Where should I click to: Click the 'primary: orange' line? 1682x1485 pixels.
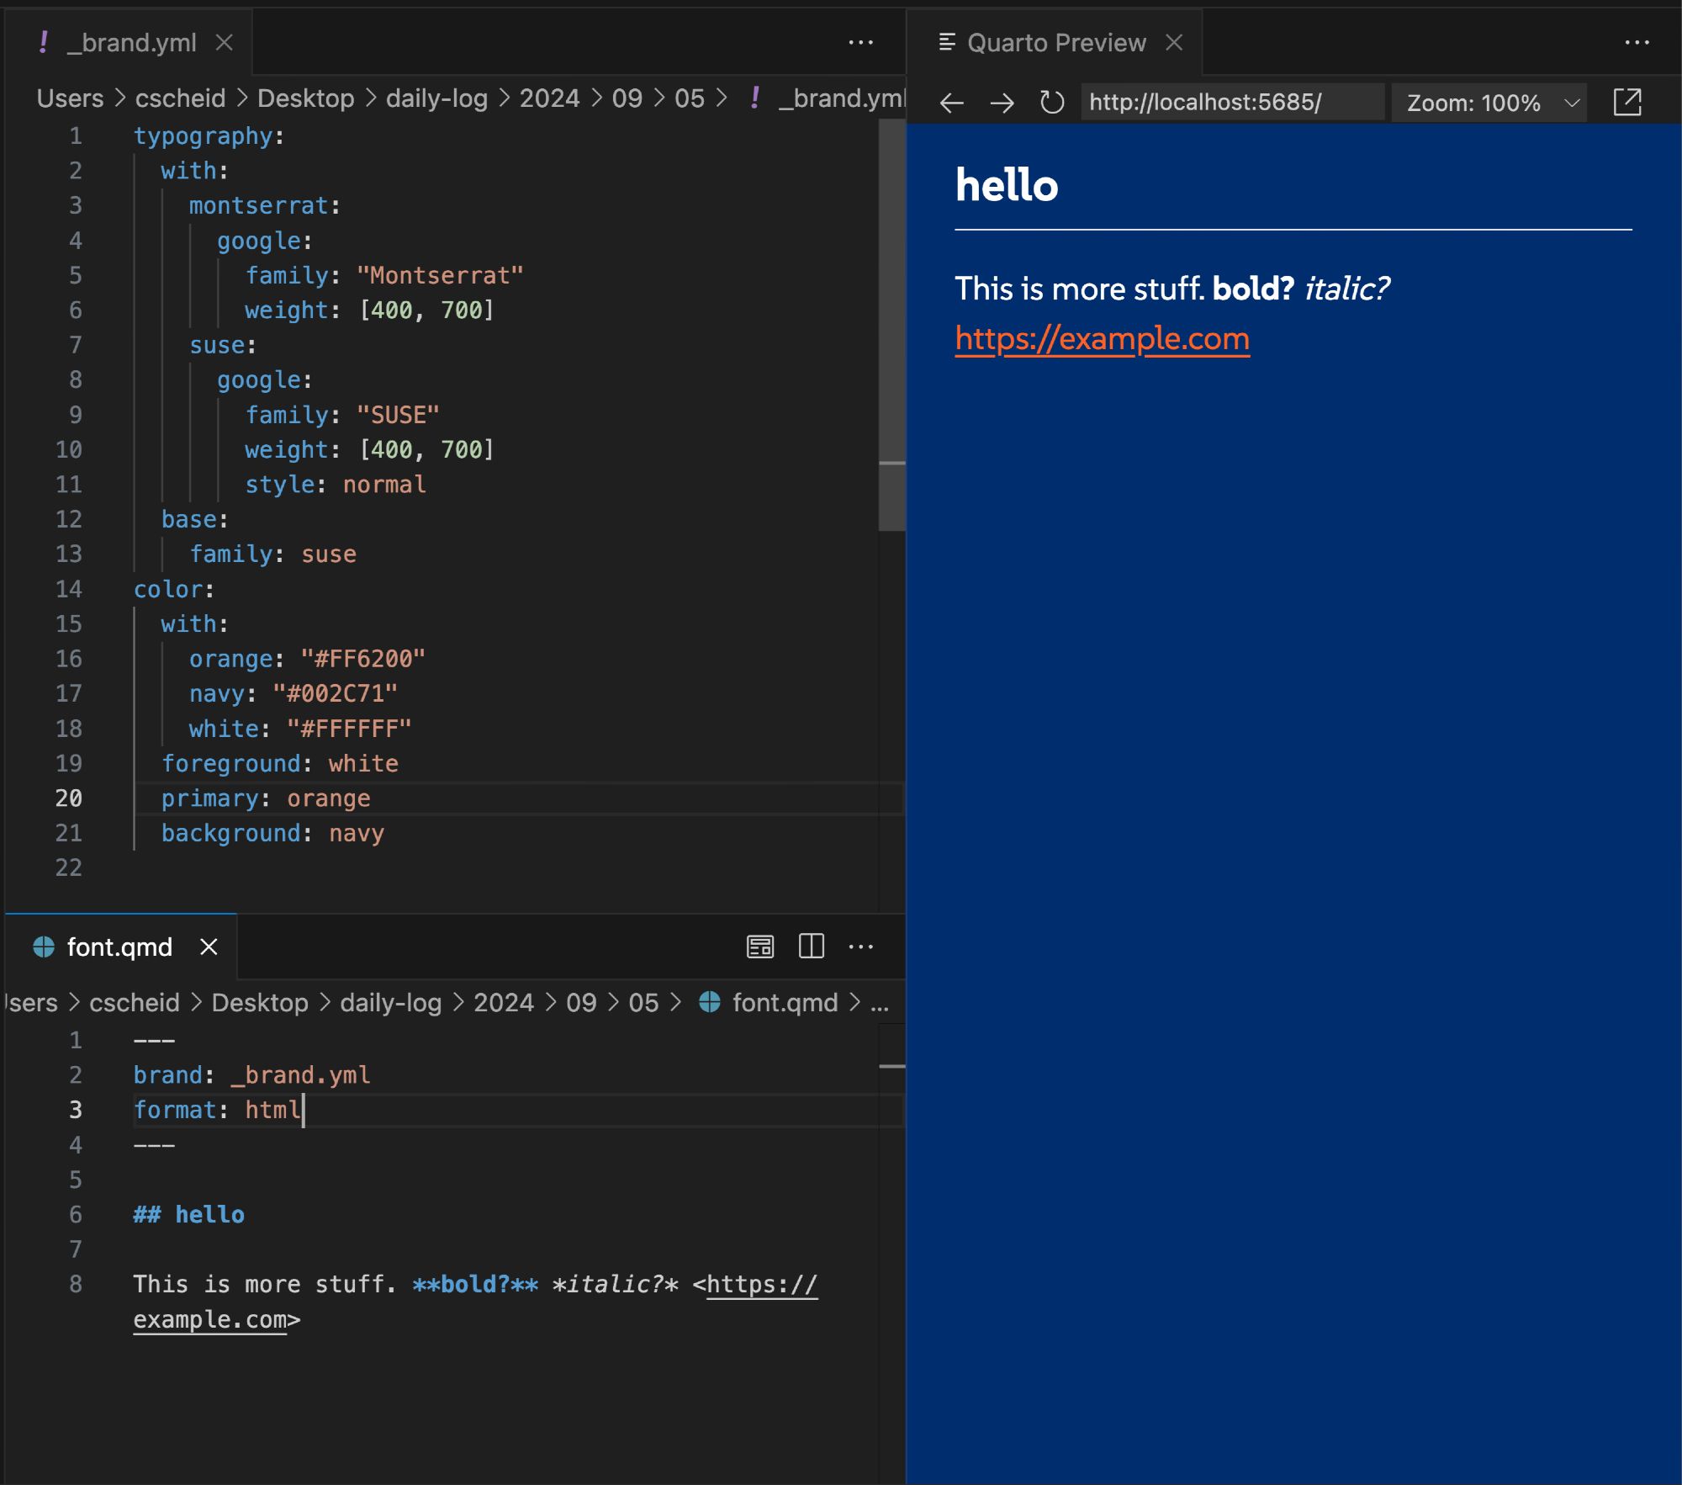coord(266,798)
